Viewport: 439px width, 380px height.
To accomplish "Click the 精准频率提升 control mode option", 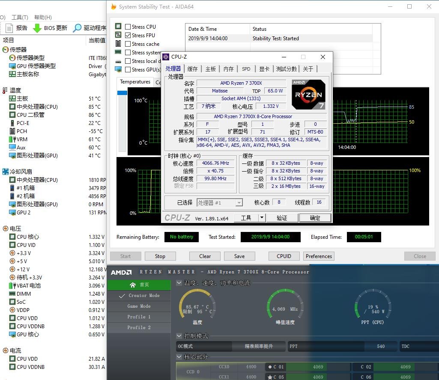I will pos(259,346).
